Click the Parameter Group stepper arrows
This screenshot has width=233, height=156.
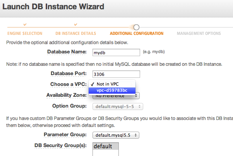[x=135, y=135]
